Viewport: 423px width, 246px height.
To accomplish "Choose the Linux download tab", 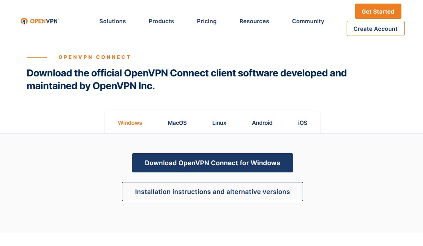I will pyautogui.click(x=219, y=123).
